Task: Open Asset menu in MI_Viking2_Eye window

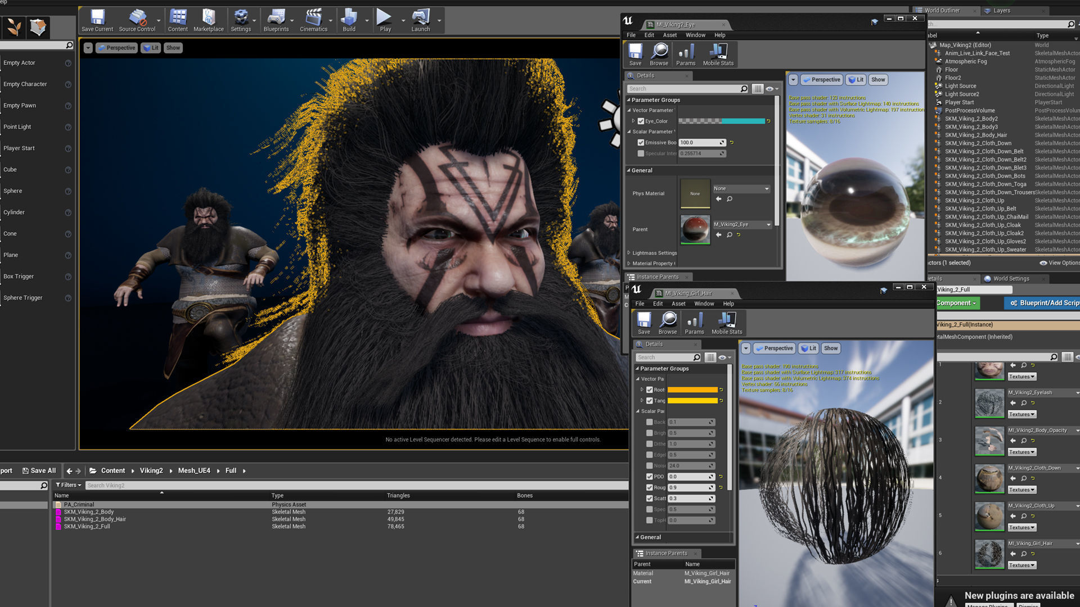Action: [x=669, y=35]
